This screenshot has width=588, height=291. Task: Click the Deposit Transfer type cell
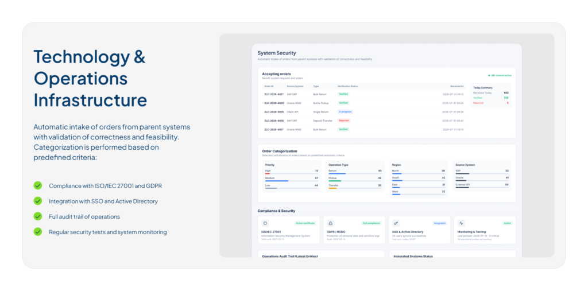click(323, 121)
